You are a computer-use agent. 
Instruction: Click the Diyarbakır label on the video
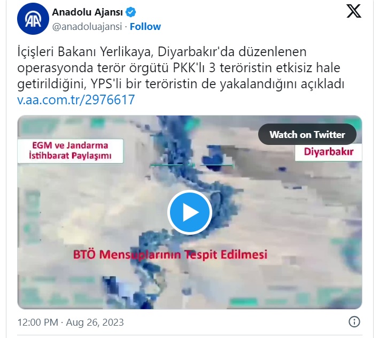[328, 152]
